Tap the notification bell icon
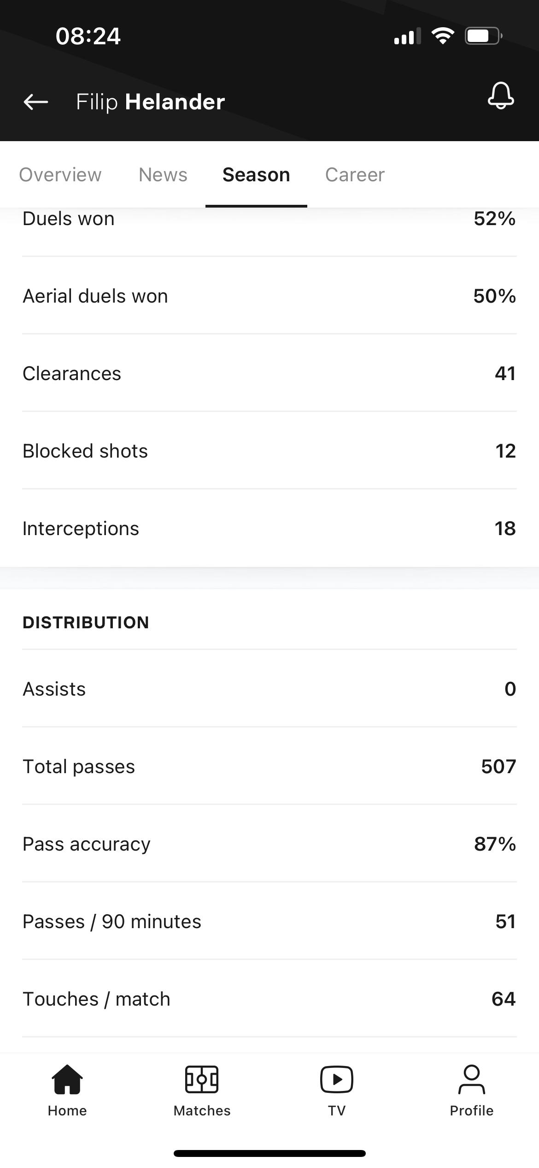Image resolution: width=539 pixels, height=1168 pixels. coord(501,95)
